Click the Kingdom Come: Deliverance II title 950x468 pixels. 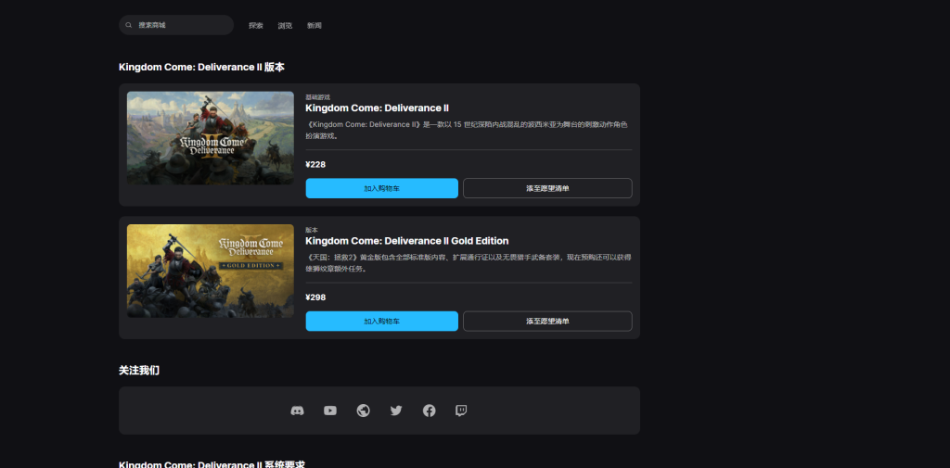(x=377, y=108)
